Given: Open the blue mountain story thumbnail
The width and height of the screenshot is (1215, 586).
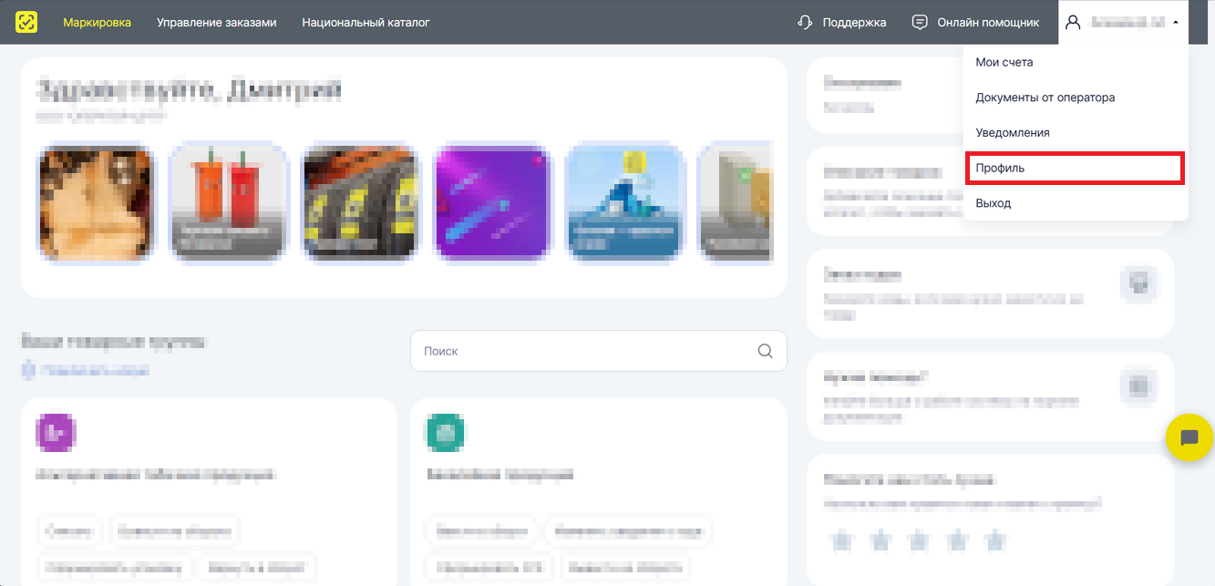Looking at the screenshot, I should coord(623,202).
